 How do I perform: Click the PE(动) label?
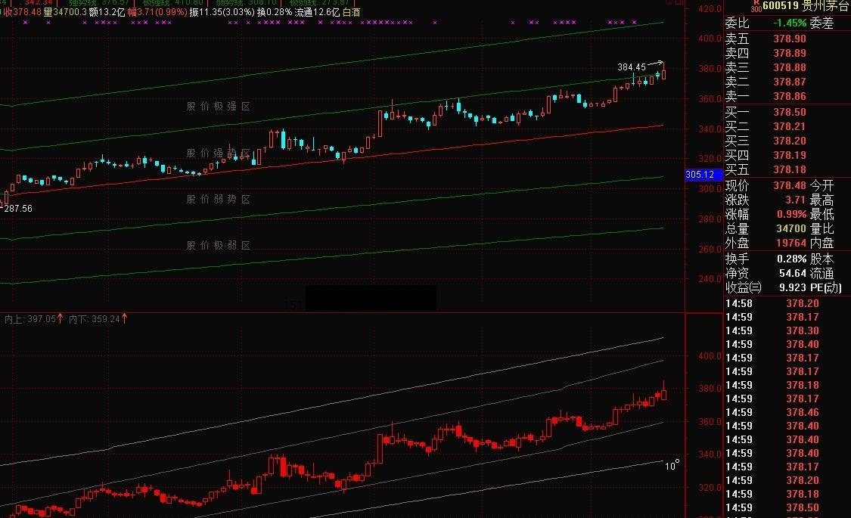point(825,287)
